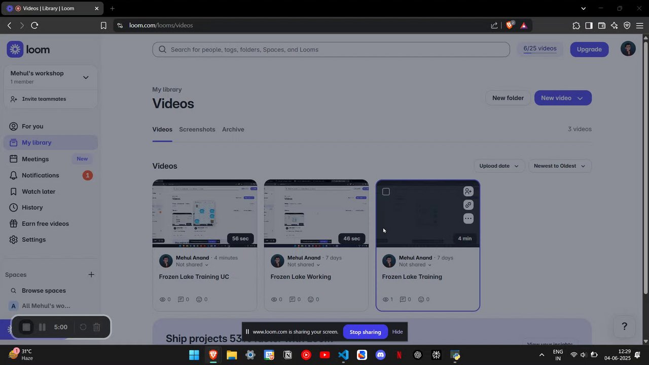Open the Frozen Lake Training UC thumbnail
Viewport: 649px width, 365px height.
(x=205, y=213)
